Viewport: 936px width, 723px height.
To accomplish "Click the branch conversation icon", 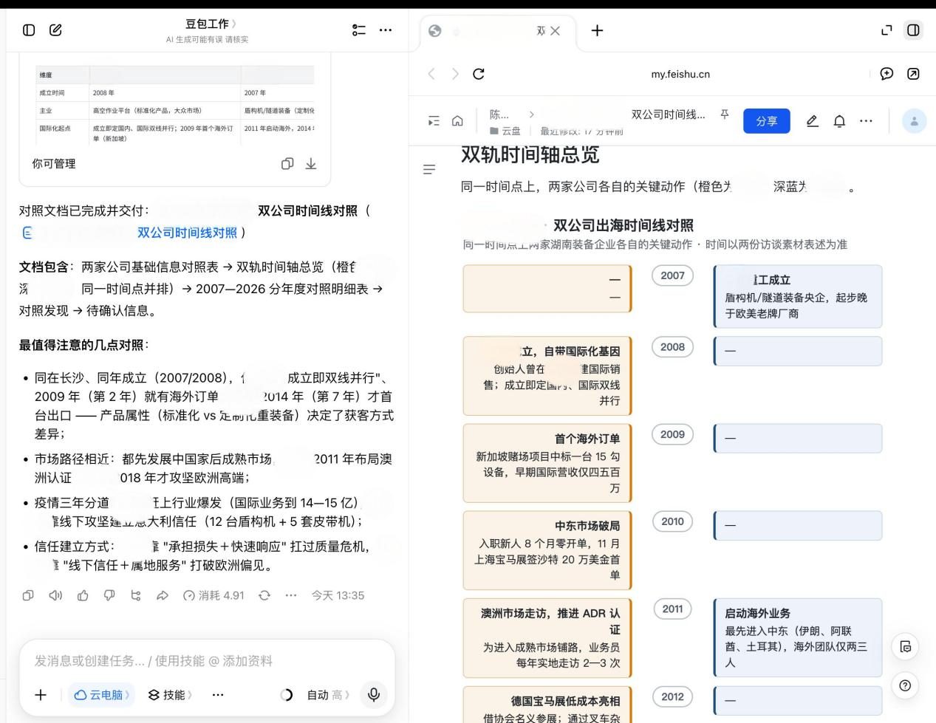I will (136, 595).
